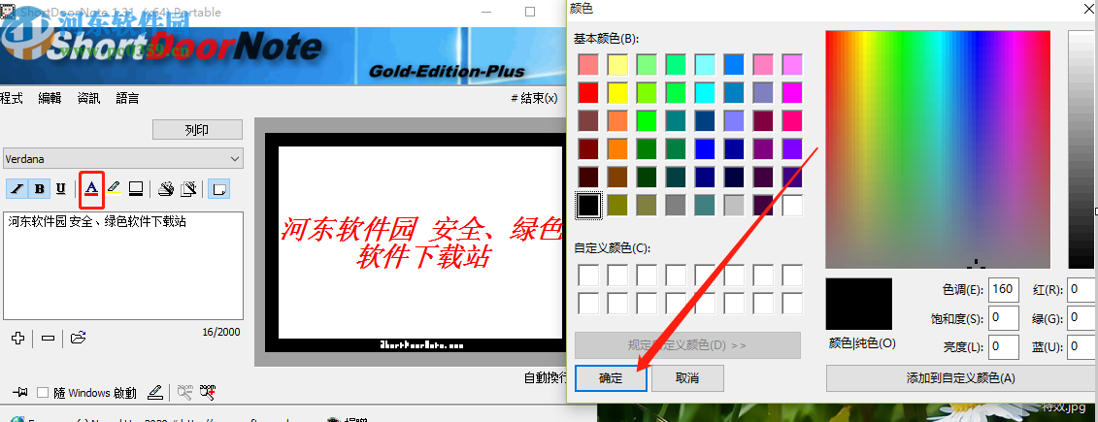Click the plus icon below the text box

point(18,338)
